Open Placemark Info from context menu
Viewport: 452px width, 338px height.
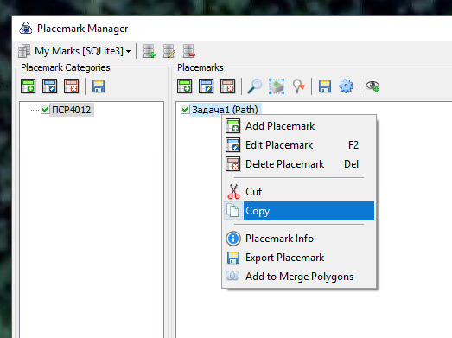point(299,239)
